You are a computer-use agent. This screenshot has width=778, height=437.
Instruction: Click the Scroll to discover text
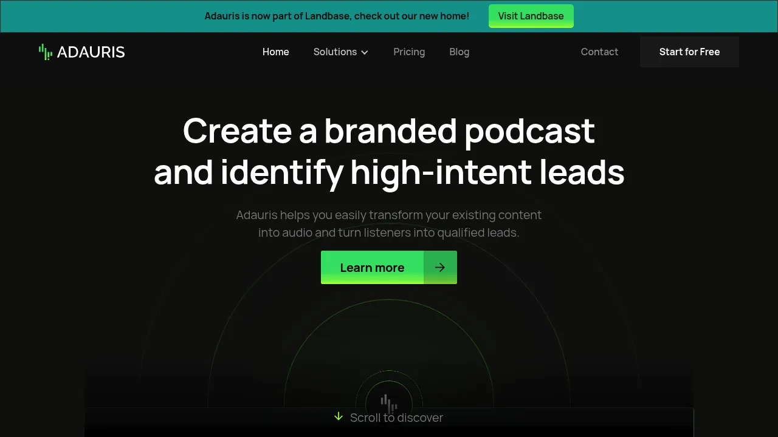click(396, 418)
